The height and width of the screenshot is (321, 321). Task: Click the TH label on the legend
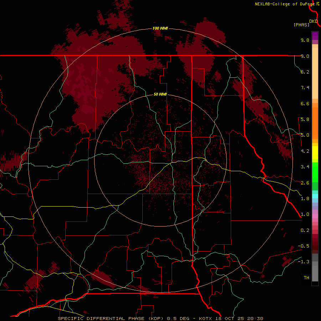tap(306, 278)
